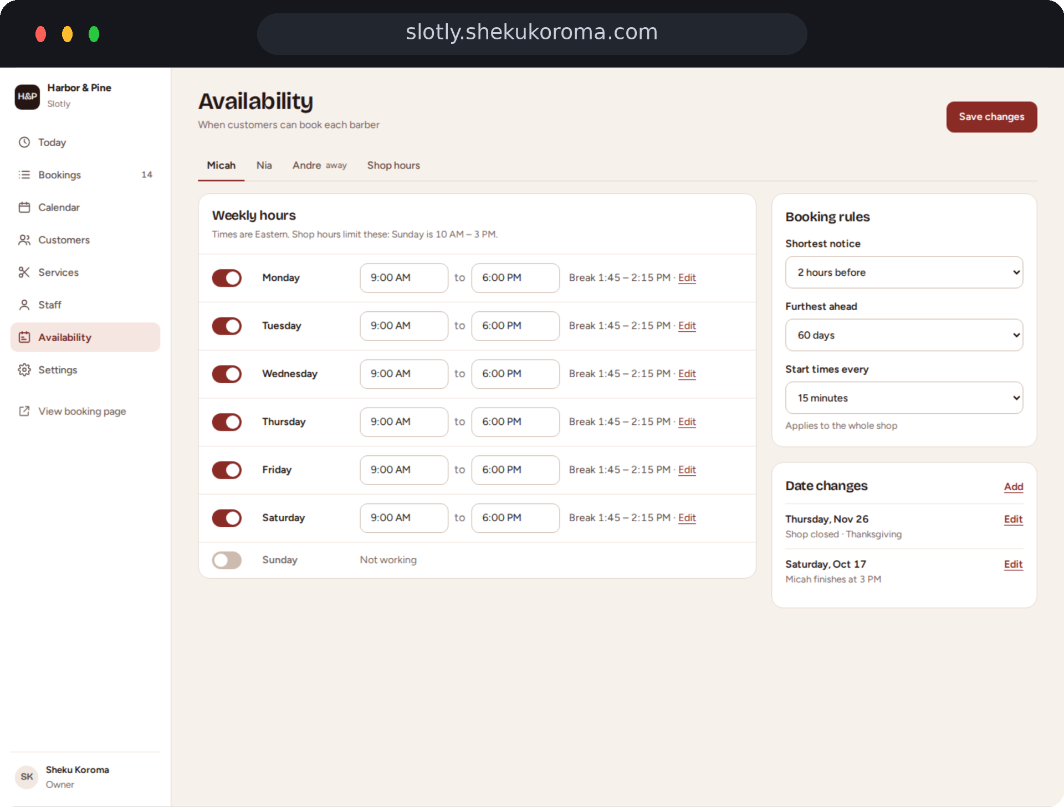Switch off the Friday toggle
This screenshot has height=807, width=1064.
[x=227, y=470]
